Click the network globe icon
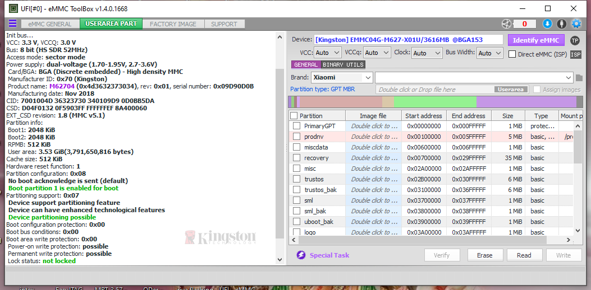This screenshot has height=290, width=591. pos(507,24)
